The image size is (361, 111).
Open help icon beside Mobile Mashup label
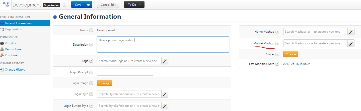(277, 43)
